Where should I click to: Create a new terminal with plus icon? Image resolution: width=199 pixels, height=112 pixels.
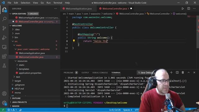(x=171, y=72)
